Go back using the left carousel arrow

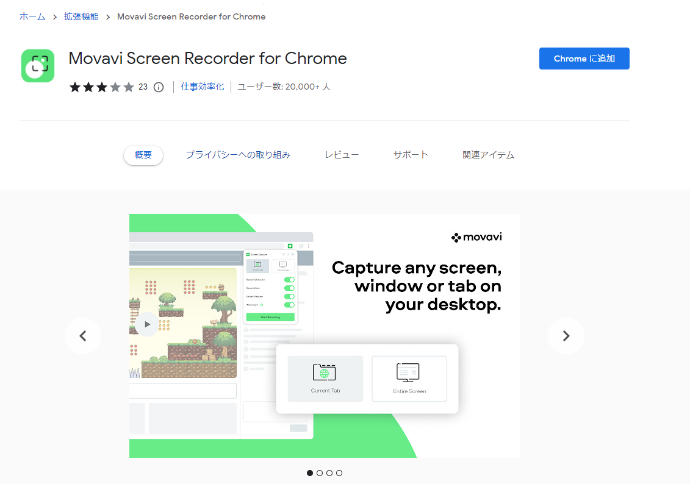(x=82, y=336)
